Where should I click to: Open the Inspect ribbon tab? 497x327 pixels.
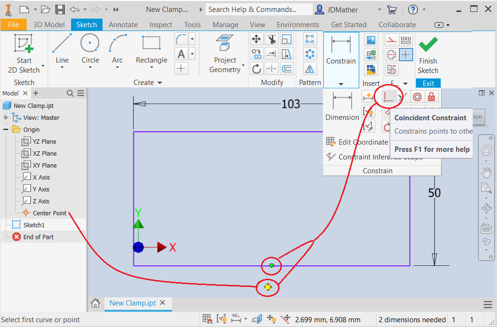tap(161, 25)
